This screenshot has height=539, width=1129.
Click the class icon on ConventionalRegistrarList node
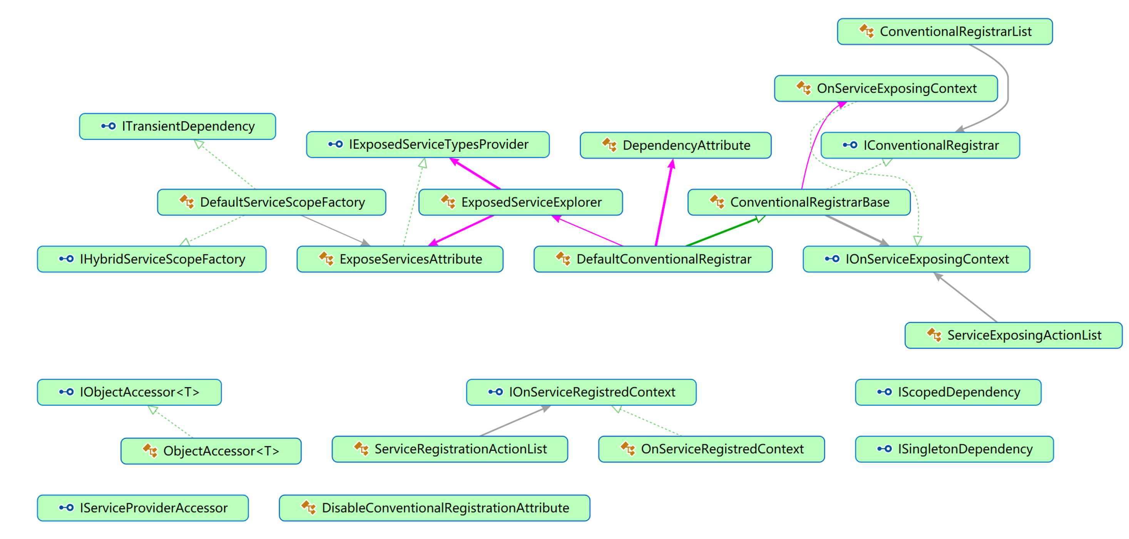pos(866,31)
